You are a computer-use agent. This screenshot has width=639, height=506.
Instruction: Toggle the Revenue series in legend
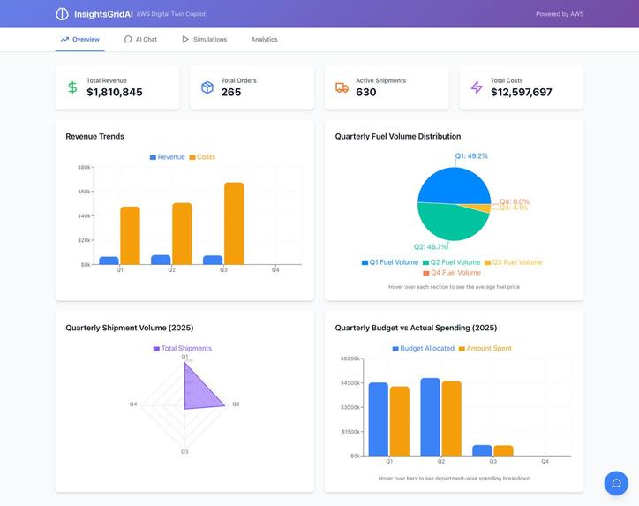167,157
